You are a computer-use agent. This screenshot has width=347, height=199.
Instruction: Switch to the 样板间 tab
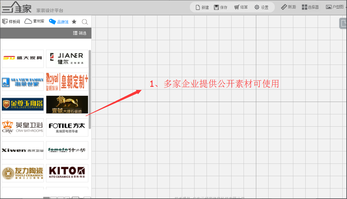point(11,22)
